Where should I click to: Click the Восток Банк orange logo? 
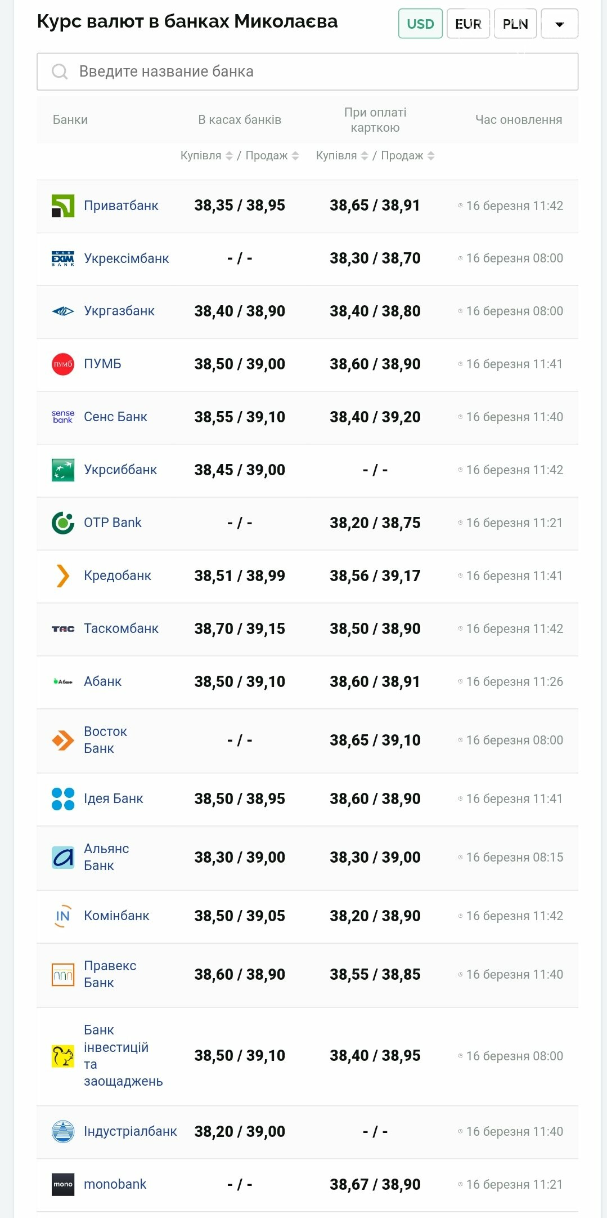(62, 740)
